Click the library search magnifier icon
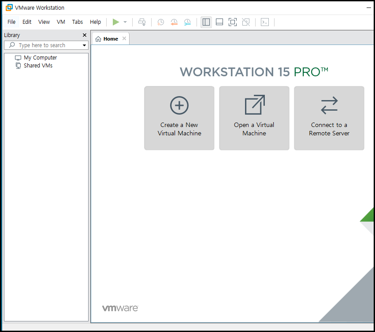Image resolution: width=375 pixels, height=332 pixels. click(12, 45)
